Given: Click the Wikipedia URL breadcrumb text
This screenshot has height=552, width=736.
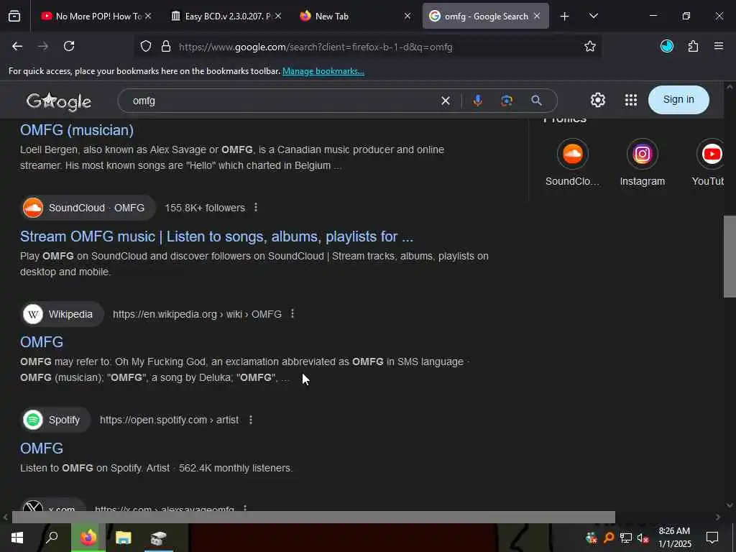Looking at the screenshot, I should (x=197, y=314).
